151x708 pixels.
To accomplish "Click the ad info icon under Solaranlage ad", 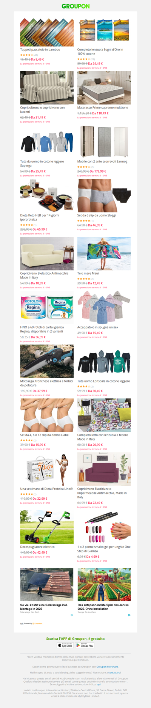I will coord(72,615).
